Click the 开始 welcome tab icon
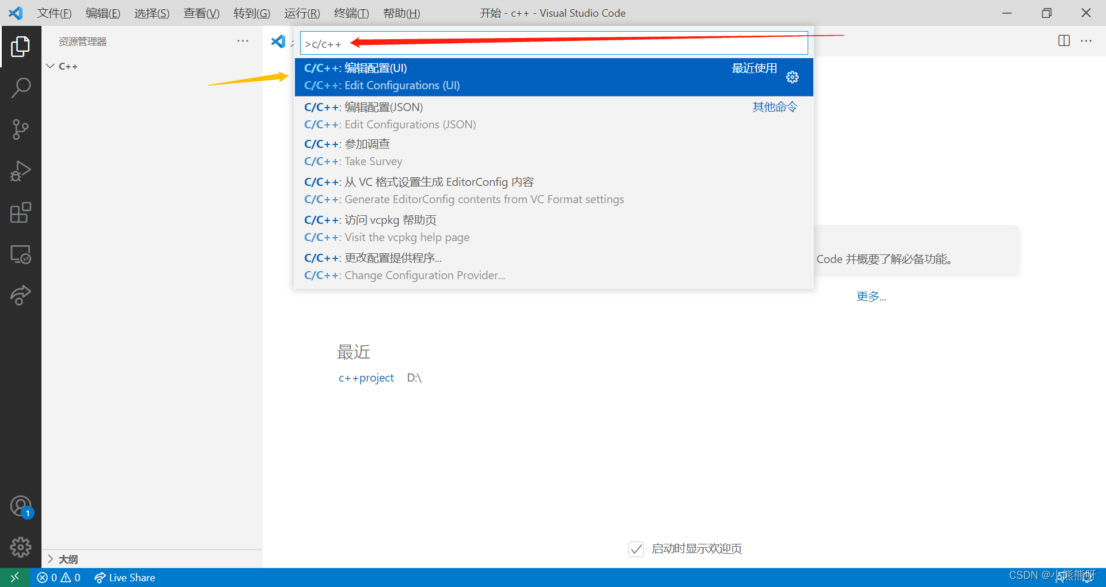This screenshot has height=587, width=1106. point(278,41)
